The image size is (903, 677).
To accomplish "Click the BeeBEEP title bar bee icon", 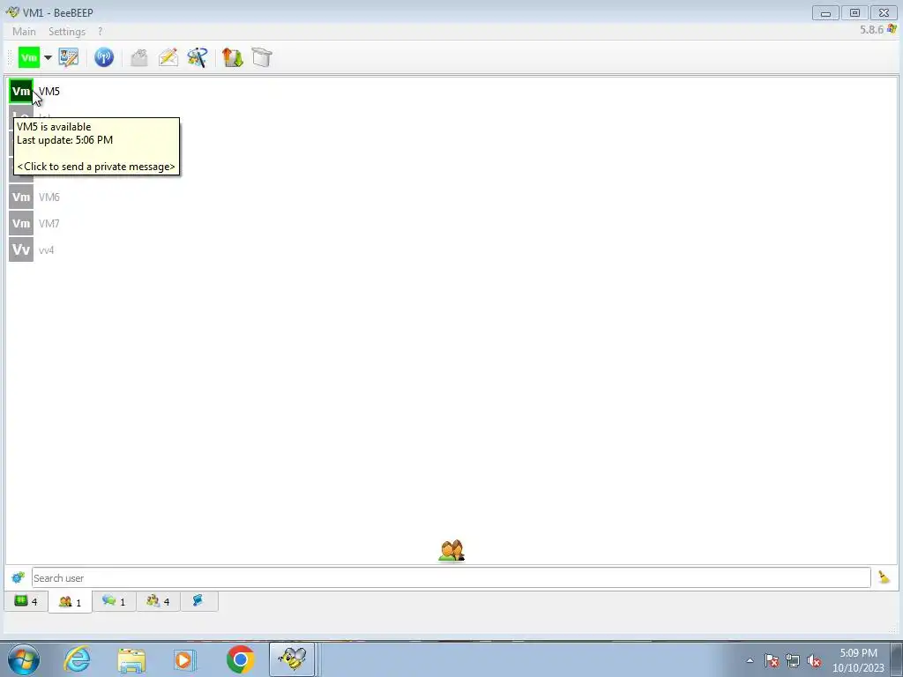I will pos(12,12).
